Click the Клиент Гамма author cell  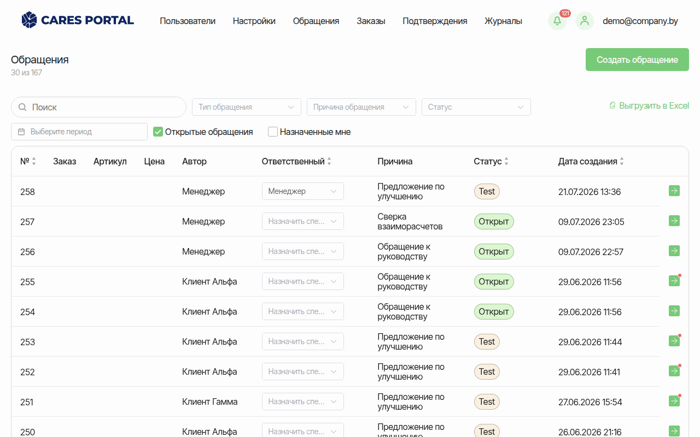[210, 401]
